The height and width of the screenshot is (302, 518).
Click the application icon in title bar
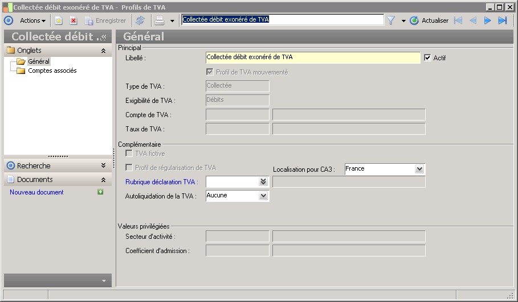click(x=7, y=7)
